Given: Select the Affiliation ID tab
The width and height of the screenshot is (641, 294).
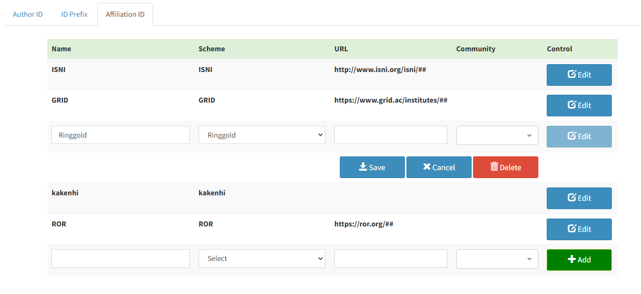Looking at the screenshot, I should point(125,14).
